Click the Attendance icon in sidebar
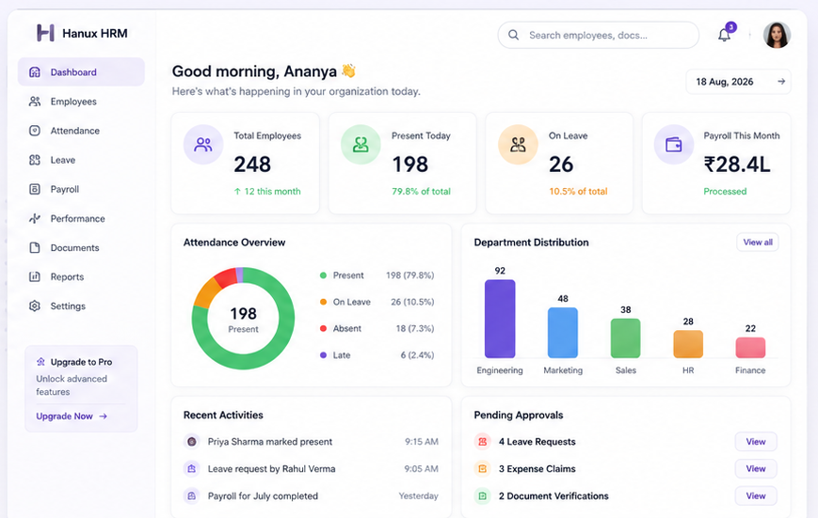 coord(35,131)
